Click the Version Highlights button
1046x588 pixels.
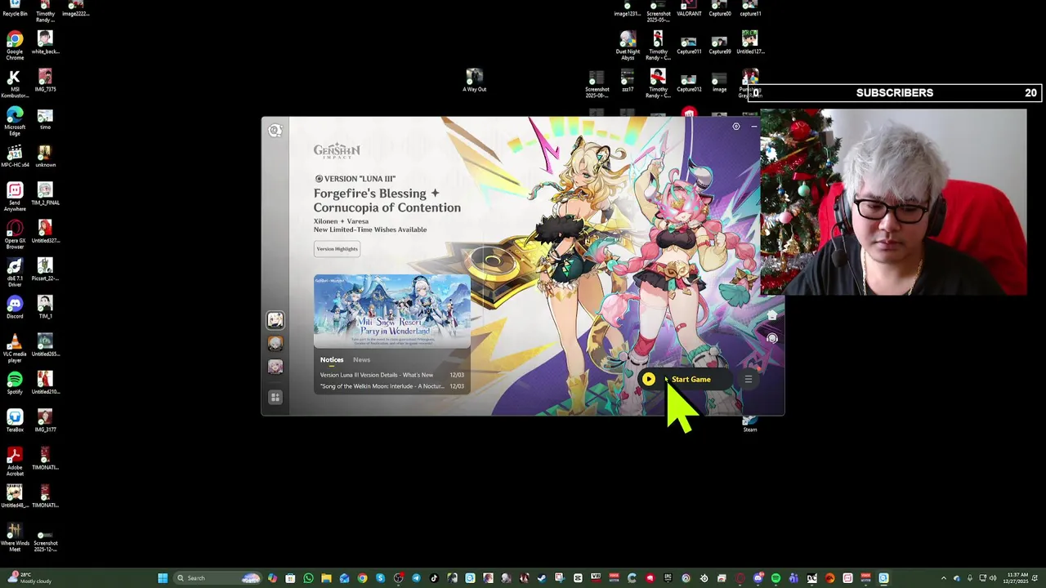(337, 249)
